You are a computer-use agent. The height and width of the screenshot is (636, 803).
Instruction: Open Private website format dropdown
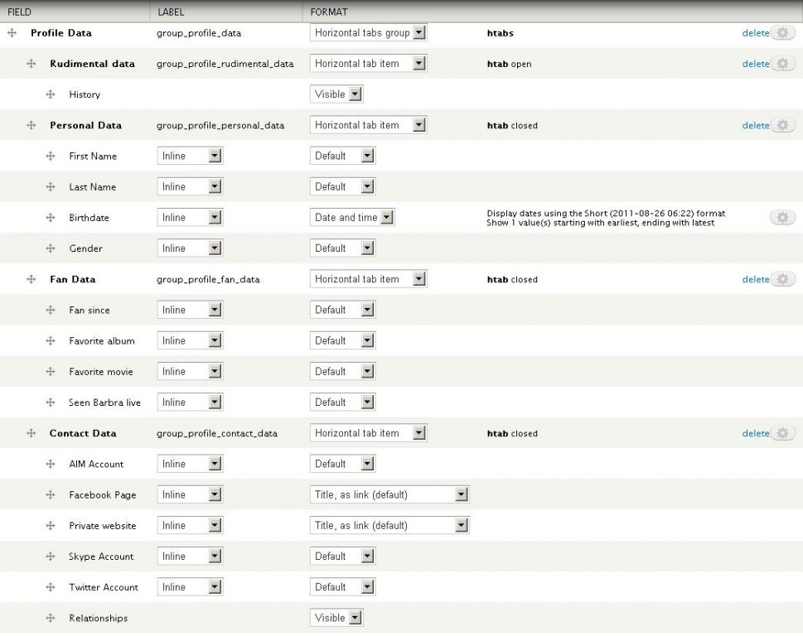pyautogui.click(x=389, y=526)
